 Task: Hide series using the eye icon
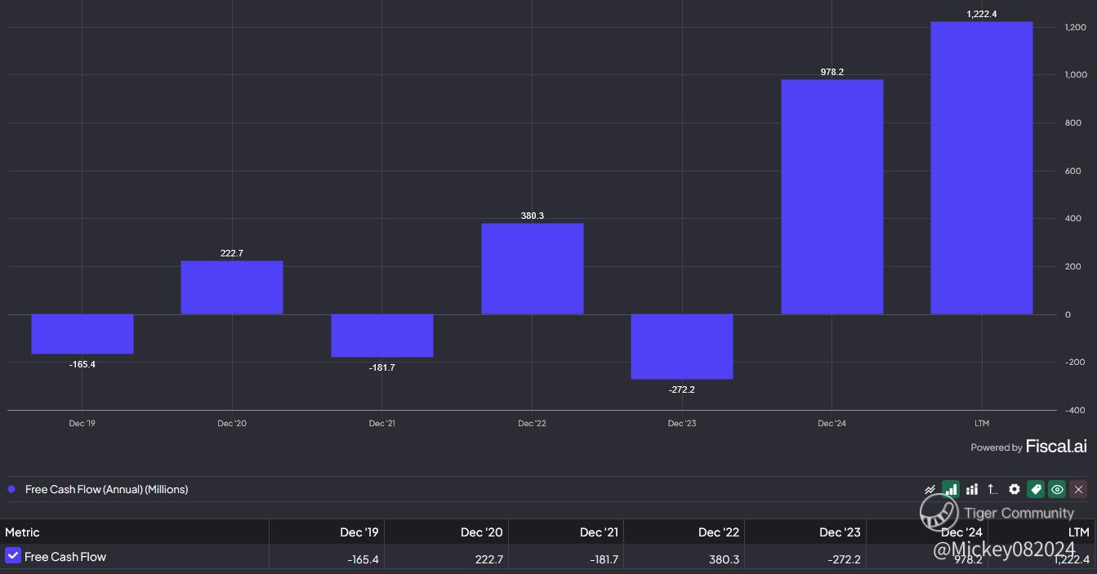coord(1057,489)
